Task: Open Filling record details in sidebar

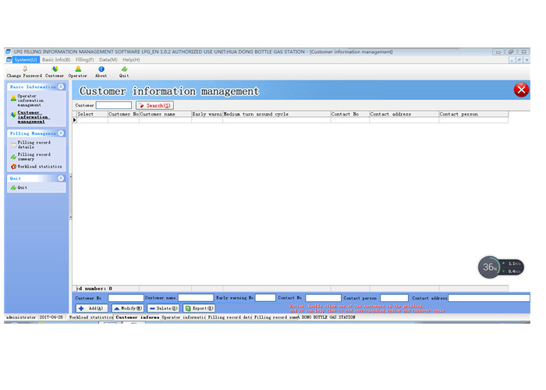Action: pos(36,145)
